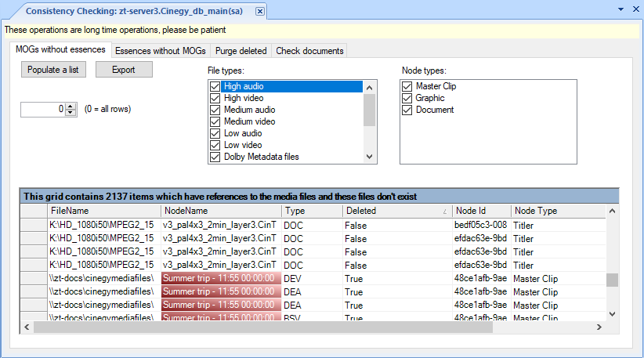644x358 pixels.
Task: Toggle Medium video checkbox
Action: point(215,121)
